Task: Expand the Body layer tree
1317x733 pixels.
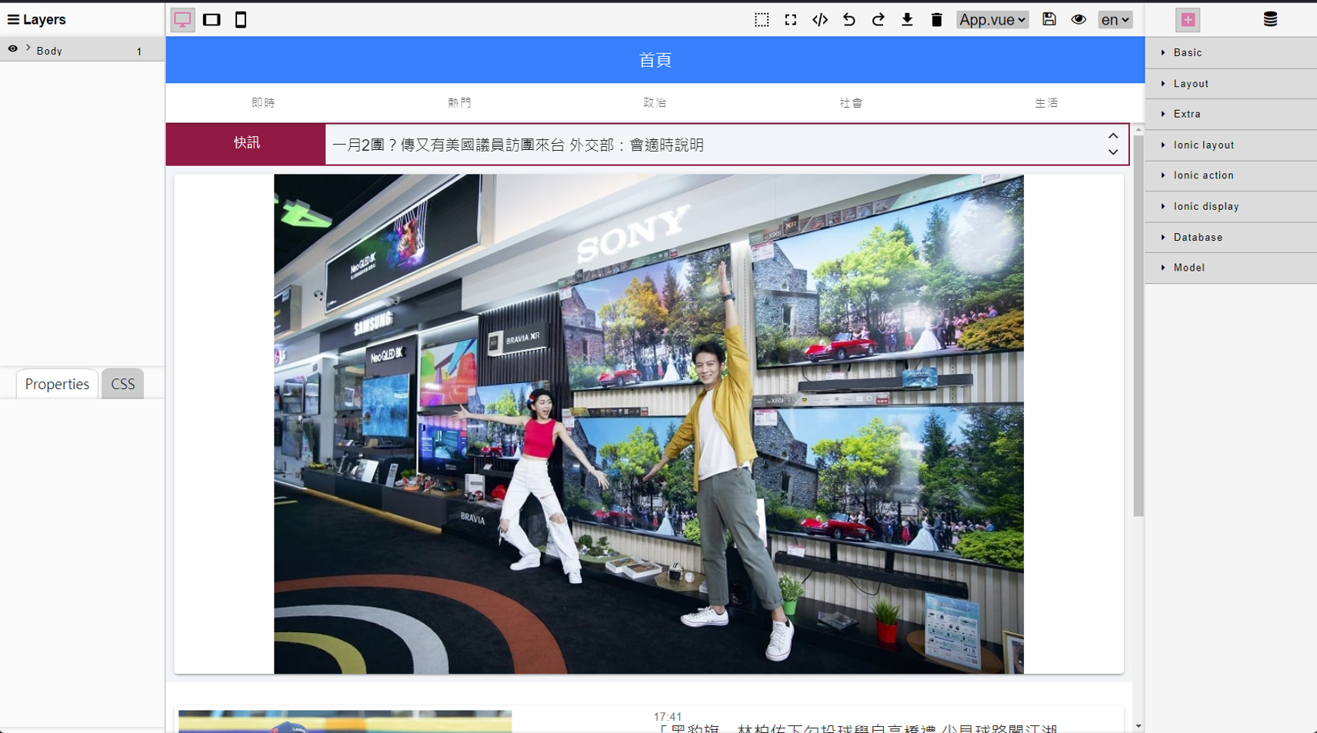Action: [x=28, y=48]
